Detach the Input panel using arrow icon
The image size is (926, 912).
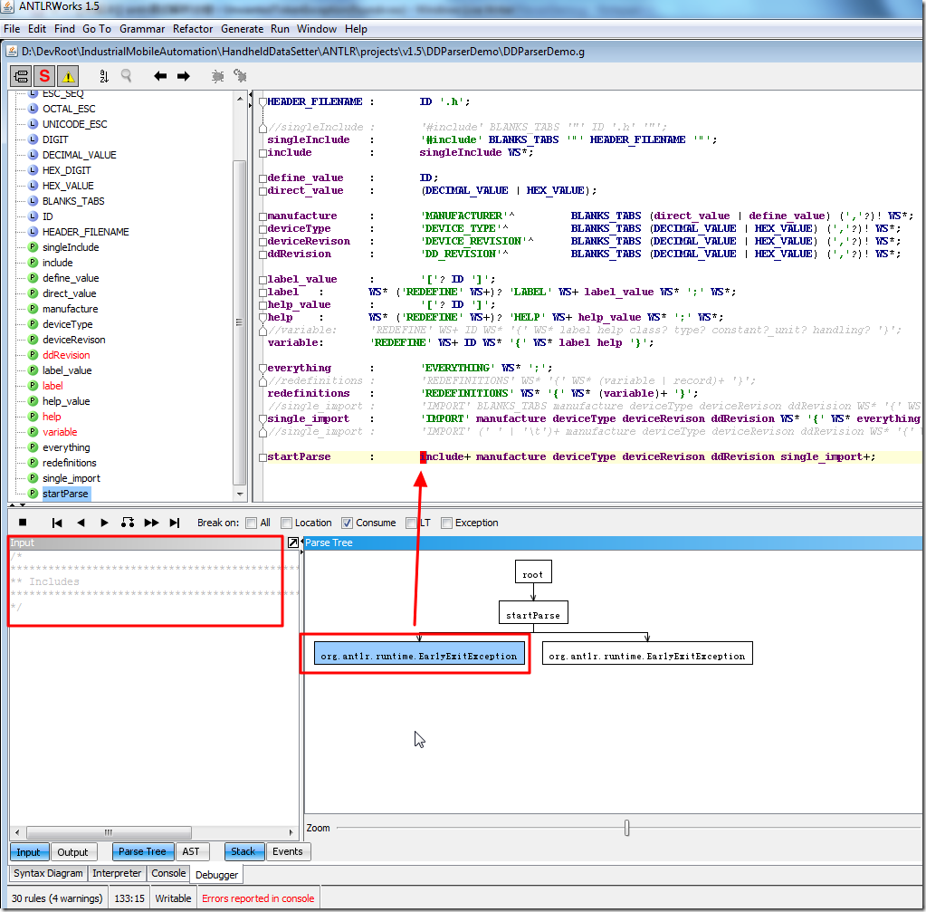click(x=292, y=542)
